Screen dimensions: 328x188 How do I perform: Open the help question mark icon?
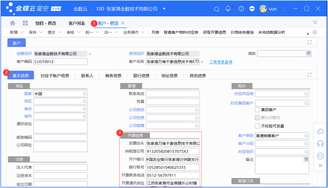pos(241,9)
